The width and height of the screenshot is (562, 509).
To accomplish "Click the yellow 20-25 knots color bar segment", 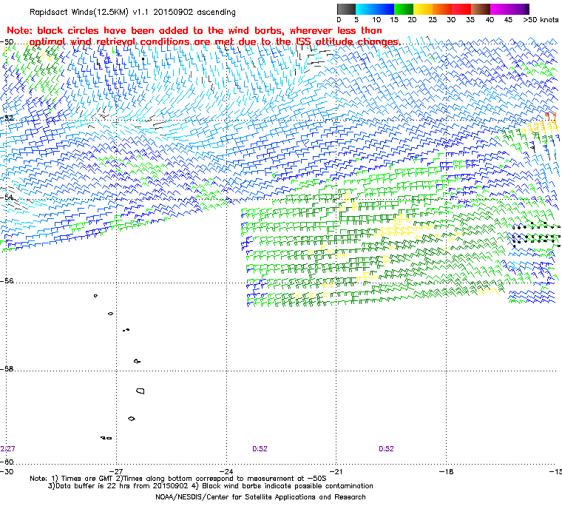I will 423,9.
